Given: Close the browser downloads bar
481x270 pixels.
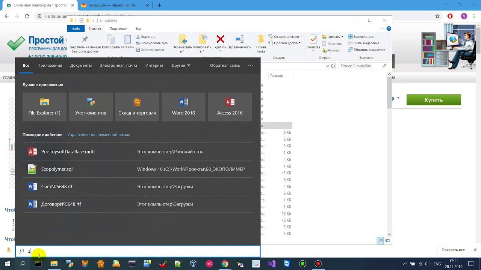Looking at the screenshot, I should (x=475, y=250).
